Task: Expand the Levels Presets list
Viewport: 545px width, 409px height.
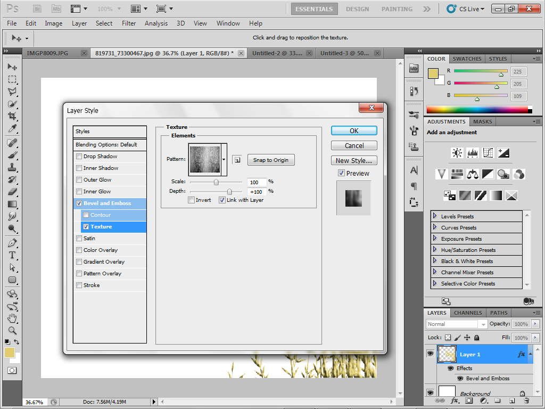Action: [435, 216]
